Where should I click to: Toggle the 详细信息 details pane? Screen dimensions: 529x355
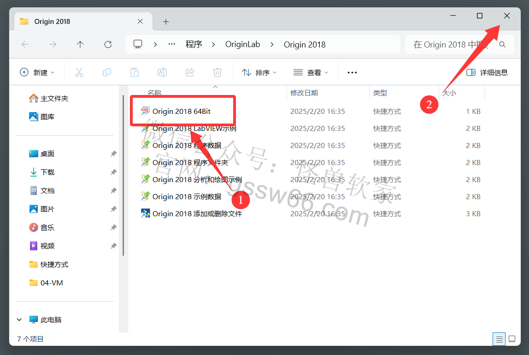(x=487, y=72)
